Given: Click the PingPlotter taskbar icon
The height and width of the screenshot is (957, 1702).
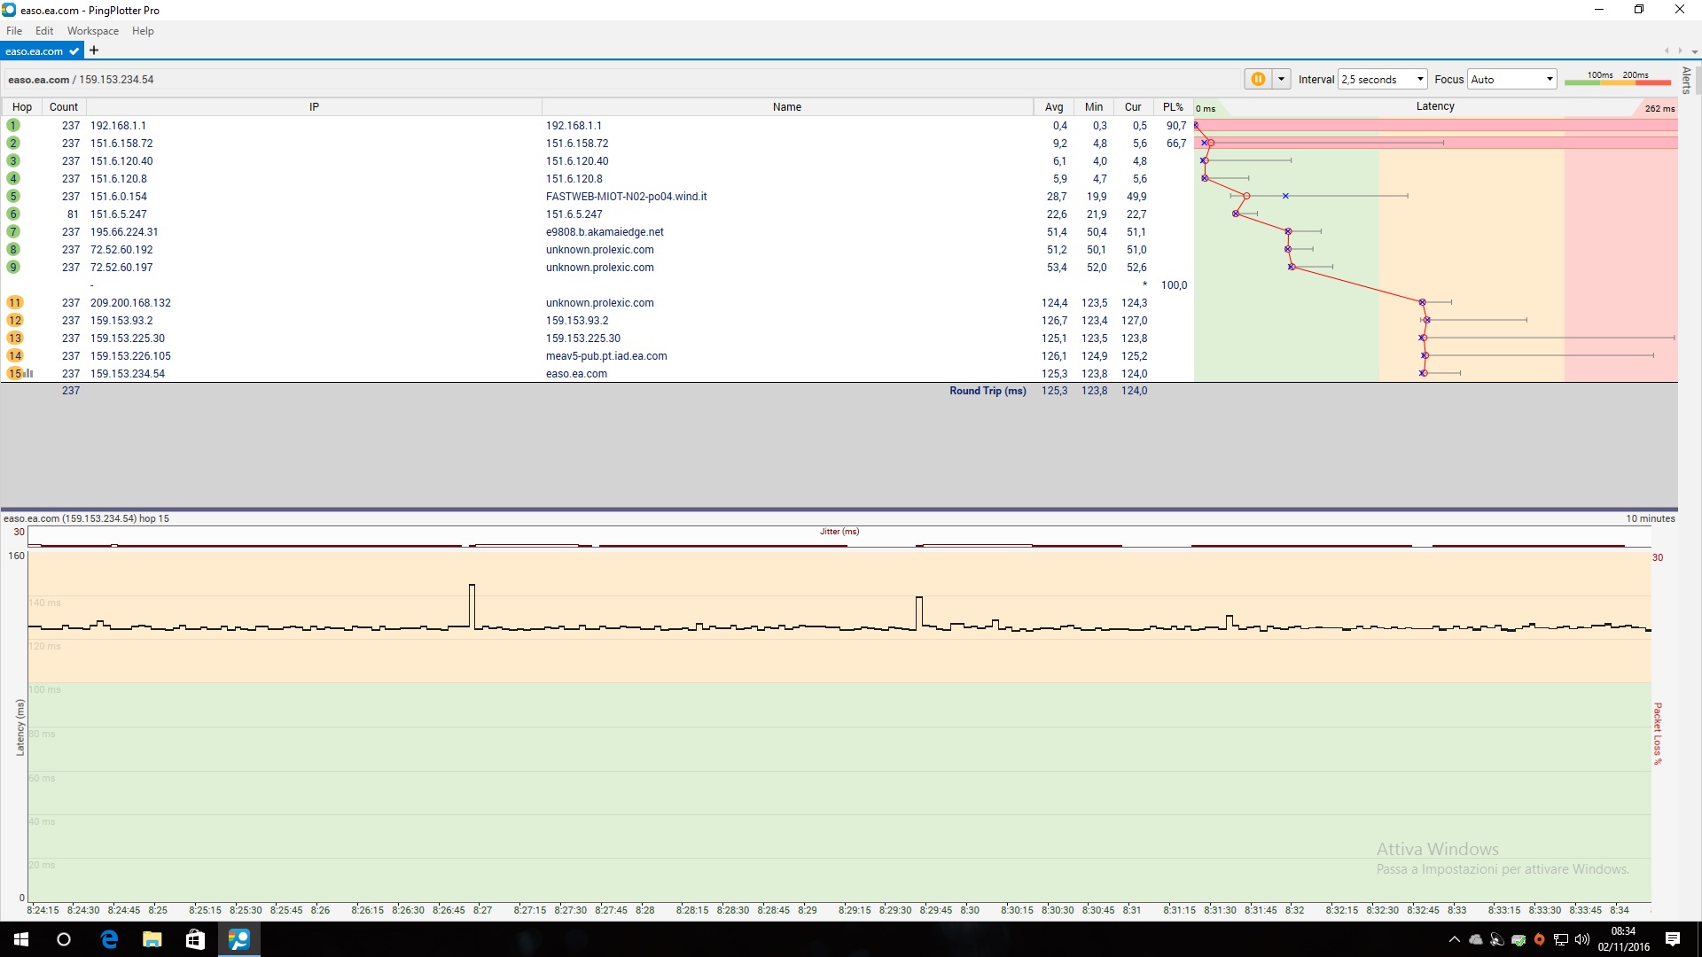Looking at the screenshot, I should tap(239, 939).
